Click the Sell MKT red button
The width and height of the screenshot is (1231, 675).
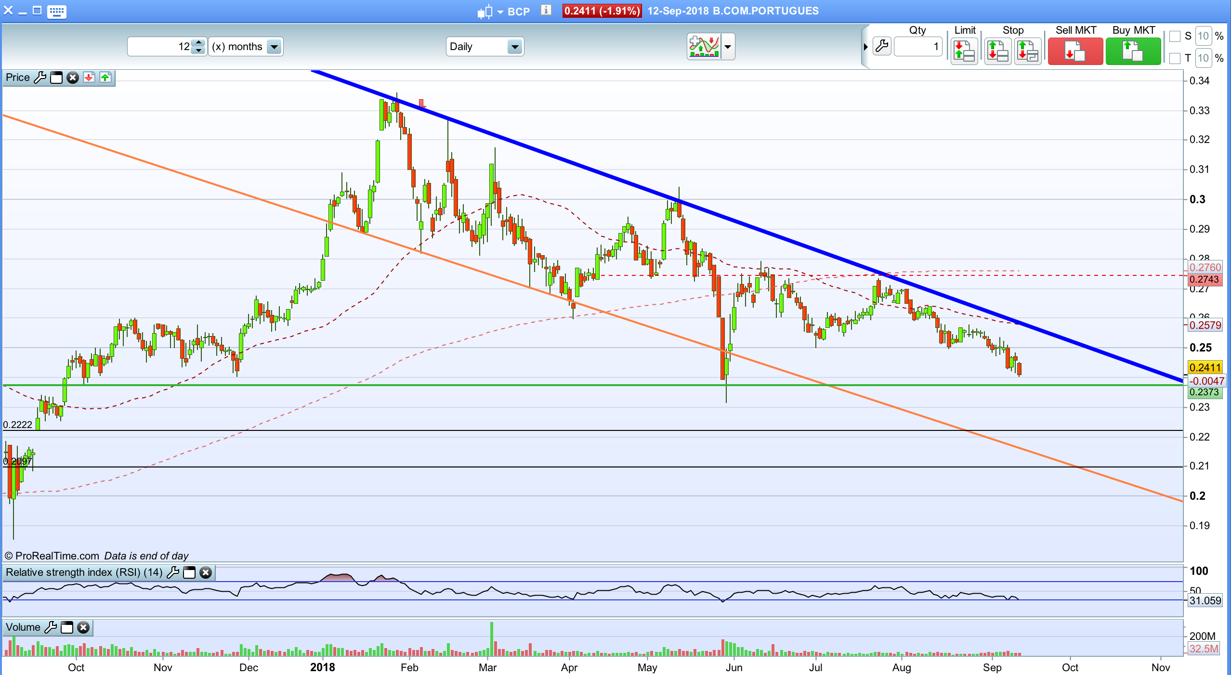point(1075,51)
